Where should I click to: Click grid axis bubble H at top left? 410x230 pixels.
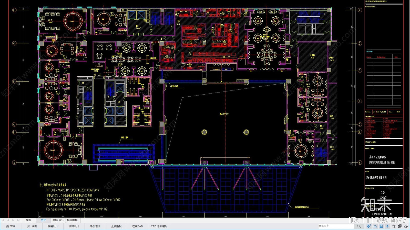click(x=14, y=10)
